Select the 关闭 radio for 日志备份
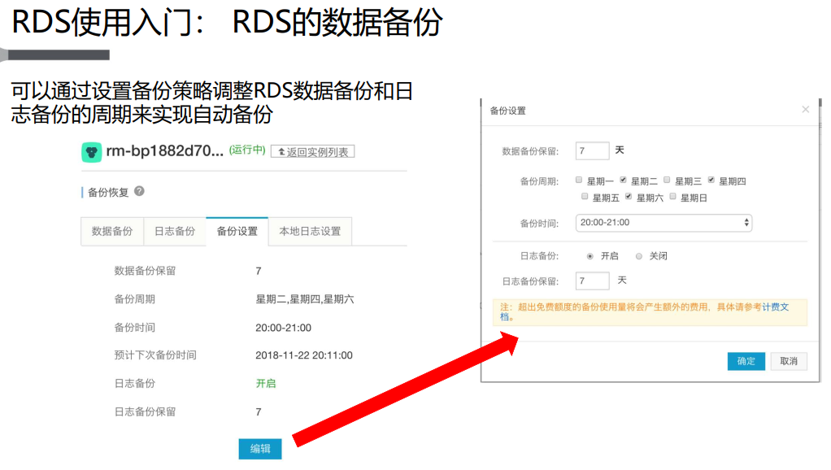The width and height of the screenshot is (831, 470). pyautogui.click(x=638, y=256)
